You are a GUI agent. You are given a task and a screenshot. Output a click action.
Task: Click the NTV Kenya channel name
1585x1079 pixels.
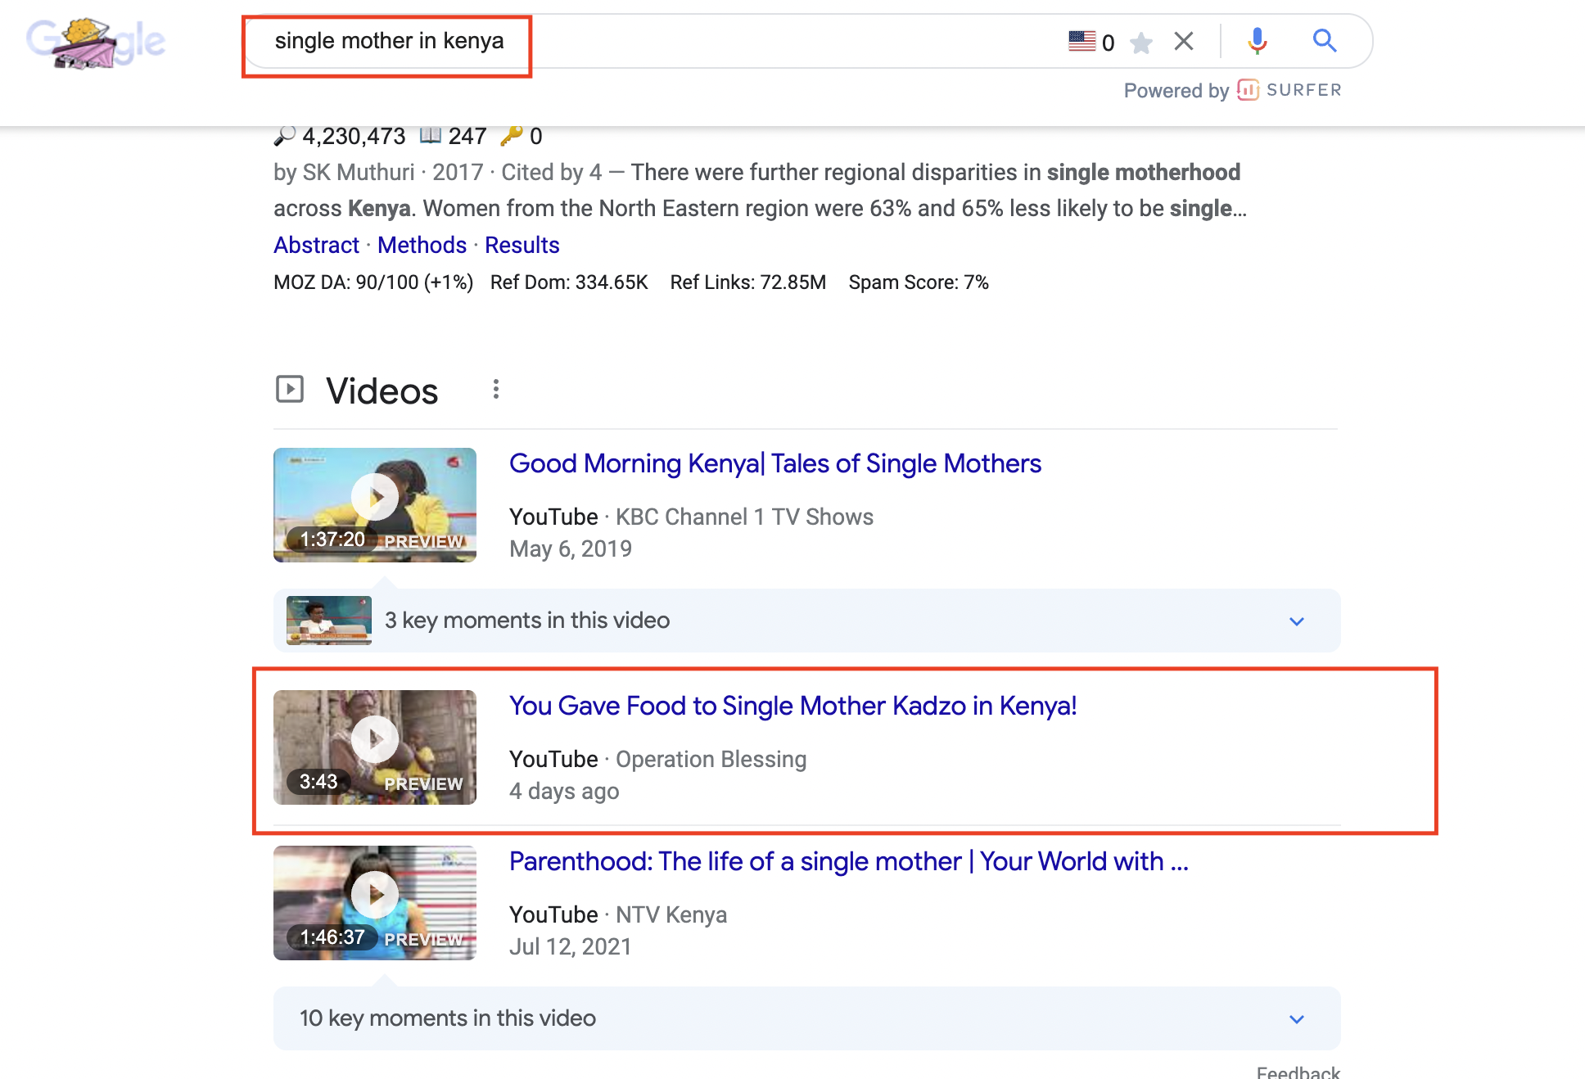pyautogui.click(x=671, y=914)
